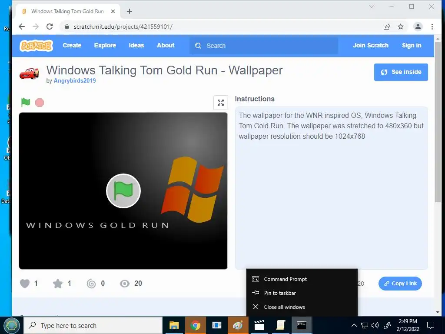This screenshot has width=445, height=334.
Task: Open Chrome three-dot menu
Action: (432, 27)
